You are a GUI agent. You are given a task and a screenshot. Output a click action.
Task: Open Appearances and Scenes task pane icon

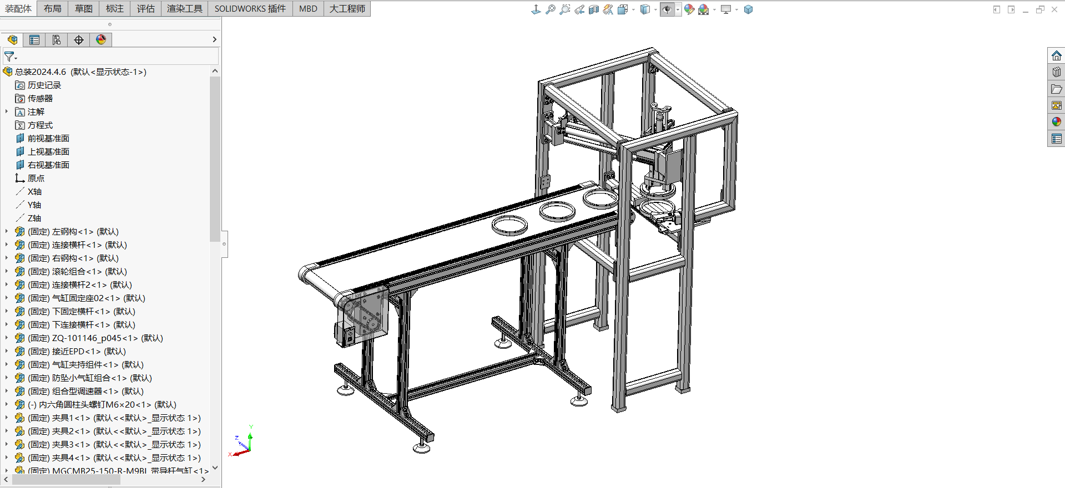[1057, 122]
